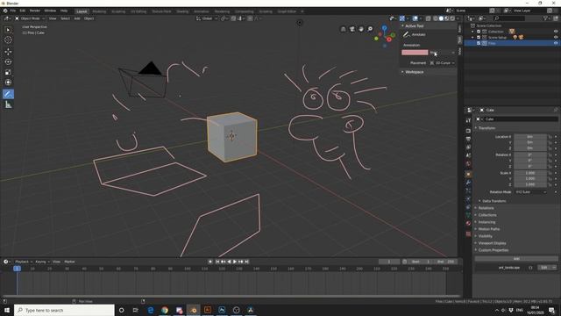Image resolution: width=561 pixels, height=316 pixels.
Task: Uncheck the highlighted collection's checkbox
Action: pyautogui.click(x=479, y=43)
